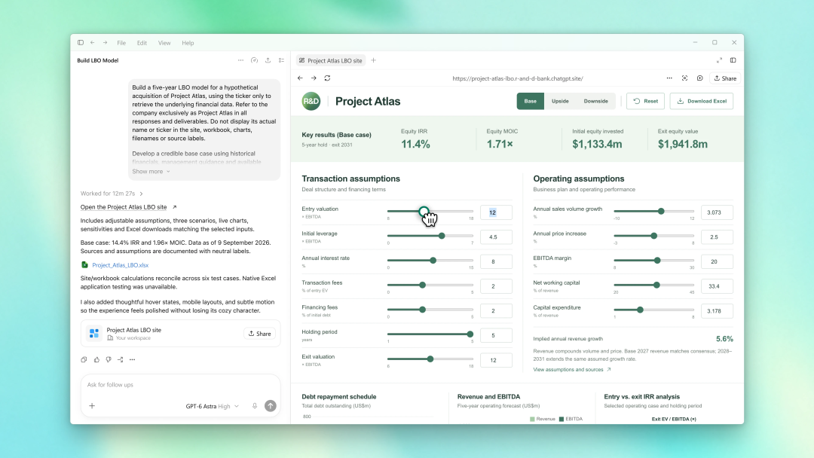The height and width of the screenshot is (458, 814).
Task: Click the Ask for follow ups text box
Action: pyautogui.click(x=180, y=385)
